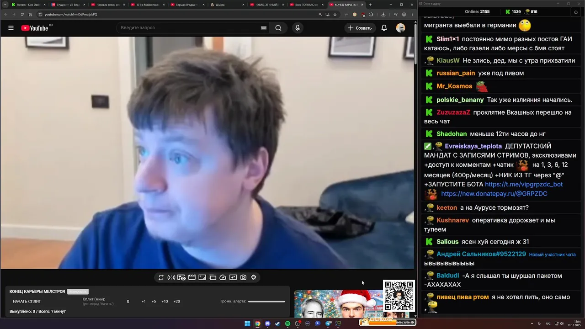This screenshot has width=585, height=329.
Task: Click the Meme Party overlay widget
Action: 388,322
